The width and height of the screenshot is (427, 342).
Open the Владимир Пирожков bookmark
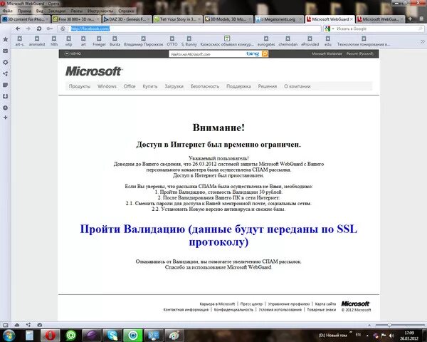[x=144, y=41]
